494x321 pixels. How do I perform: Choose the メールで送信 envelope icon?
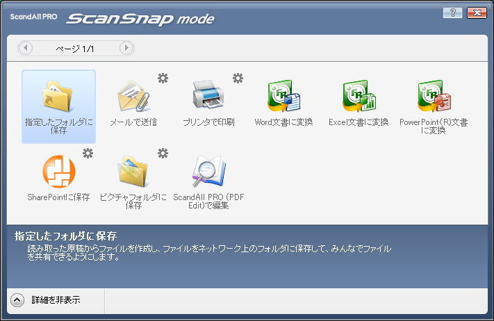tap(133, 97)
